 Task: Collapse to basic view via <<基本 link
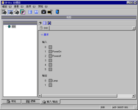pyautogui.click(x=45, y=35)
